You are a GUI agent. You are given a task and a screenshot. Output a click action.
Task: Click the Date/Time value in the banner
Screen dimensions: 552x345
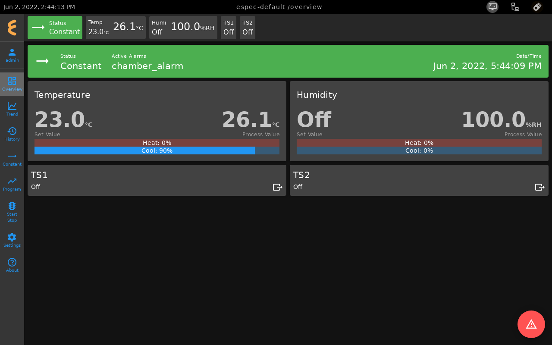tap(487, 66)
